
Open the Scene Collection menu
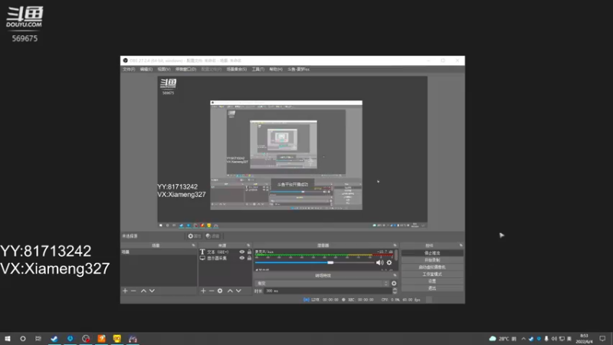[x=237, y=69]
